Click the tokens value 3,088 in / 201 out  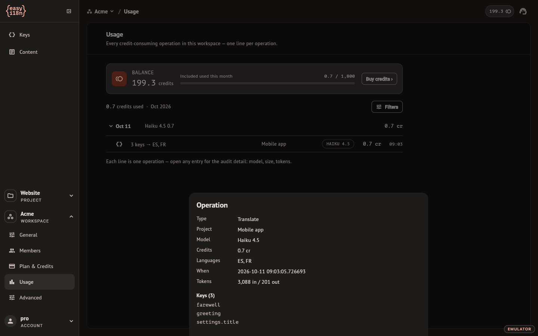pos(259,282)
